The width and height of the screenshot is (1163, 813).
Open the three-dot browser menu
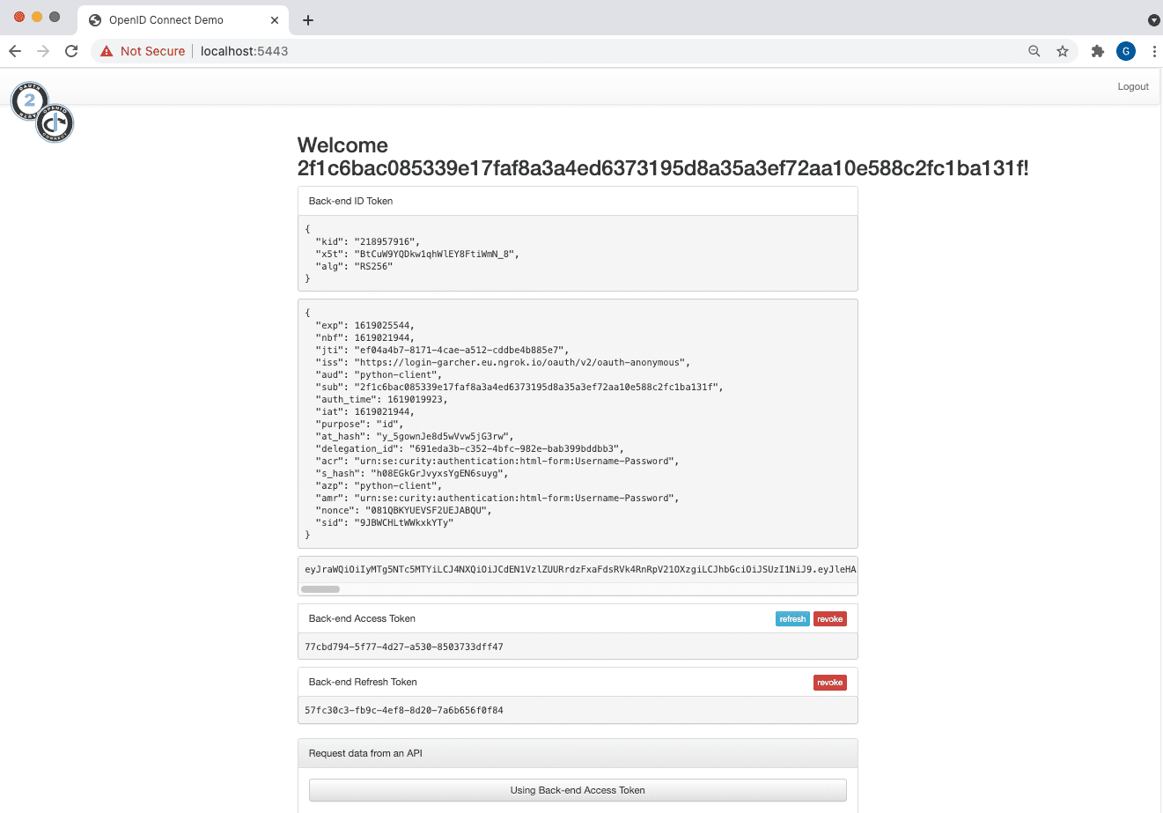(x=1154, y=51)
